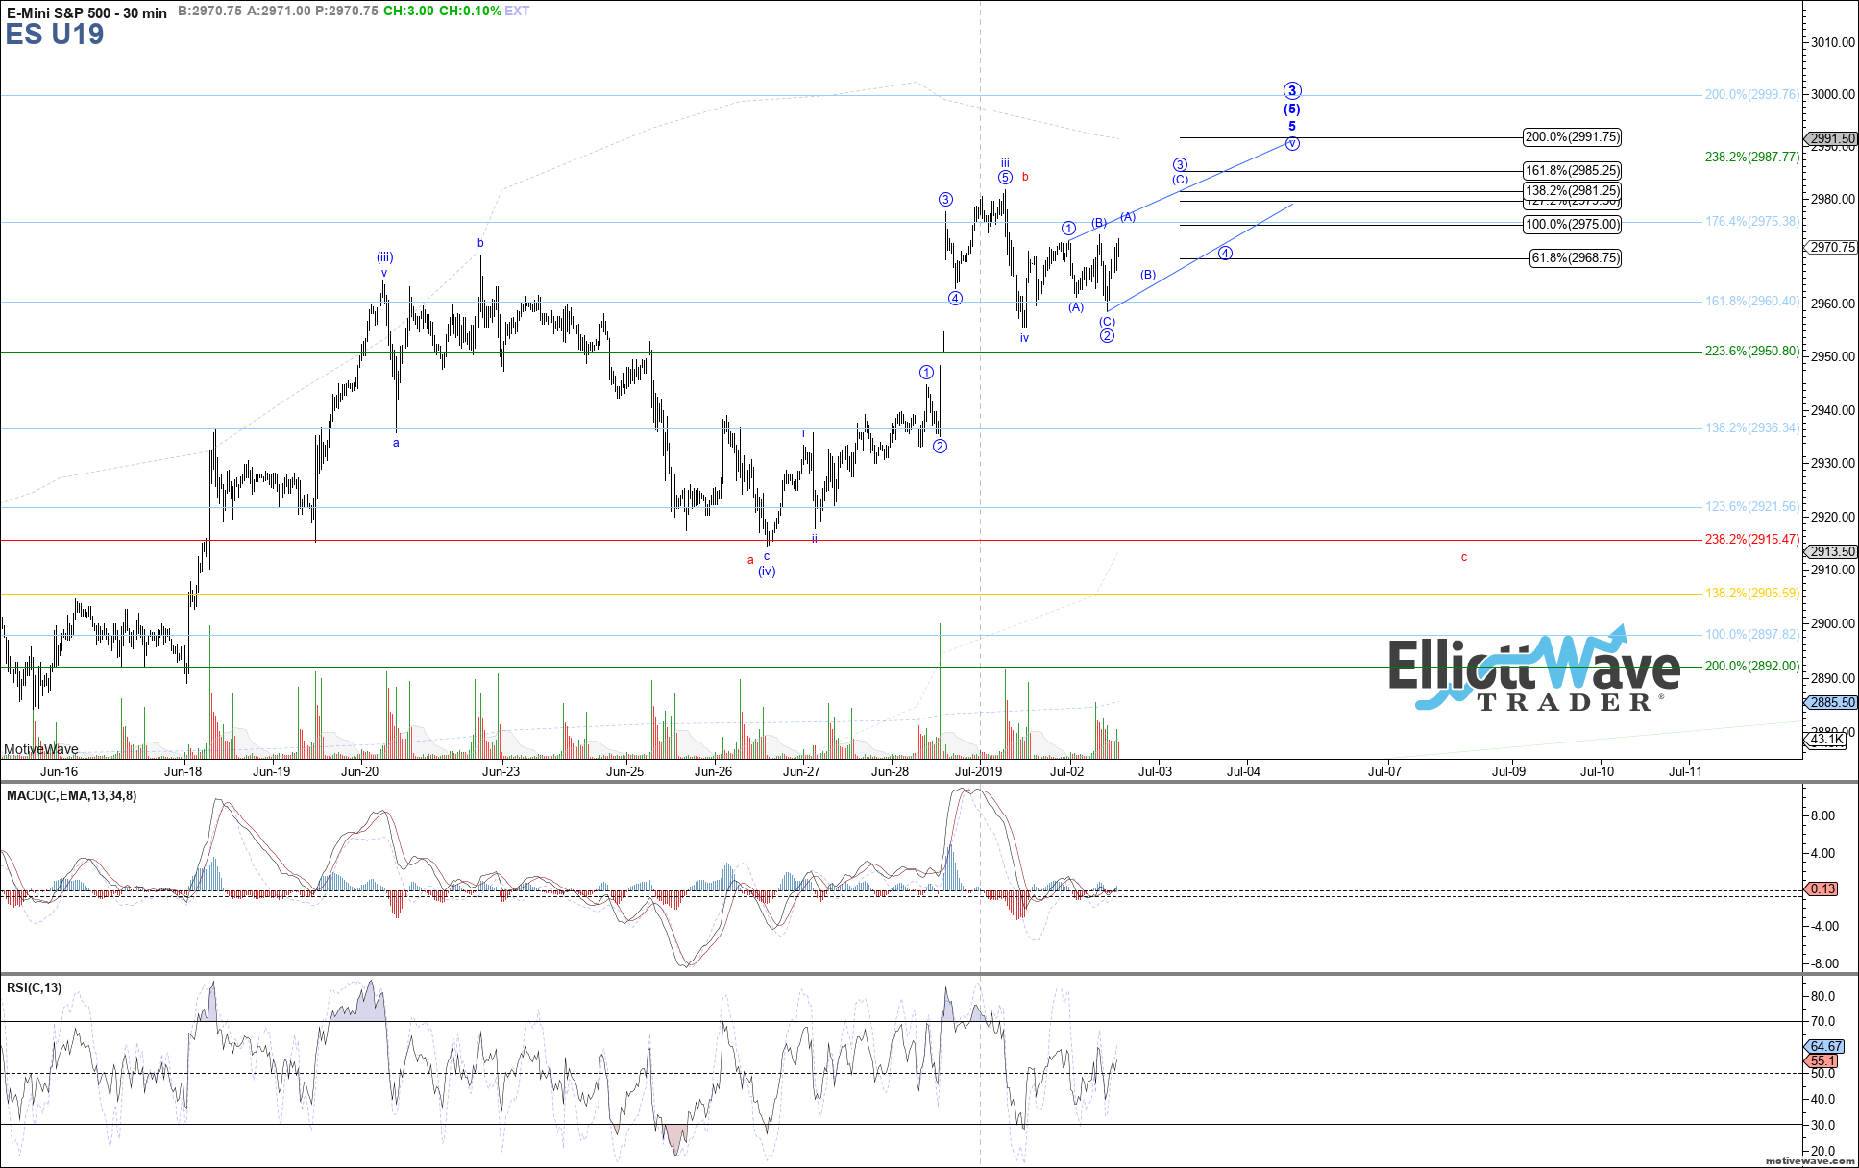Select the boxed 100.0%(2975.00) extension label
The width and height of the screenshot is (1859, 1168).
click(x=1572, y=225)
